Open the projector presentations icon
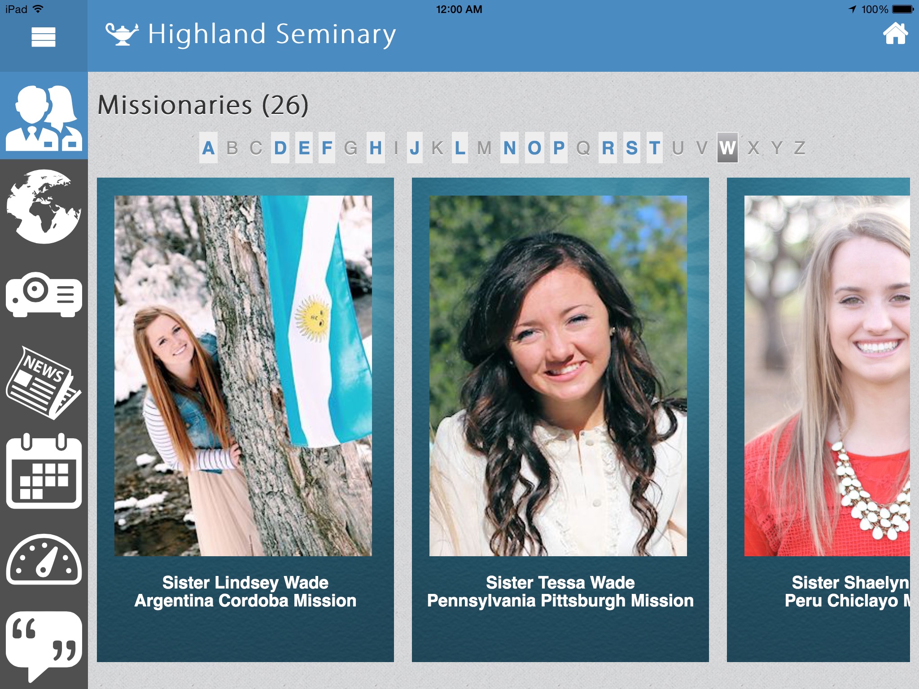Screen dimensions: 919x689 click(x=44, y=295)
